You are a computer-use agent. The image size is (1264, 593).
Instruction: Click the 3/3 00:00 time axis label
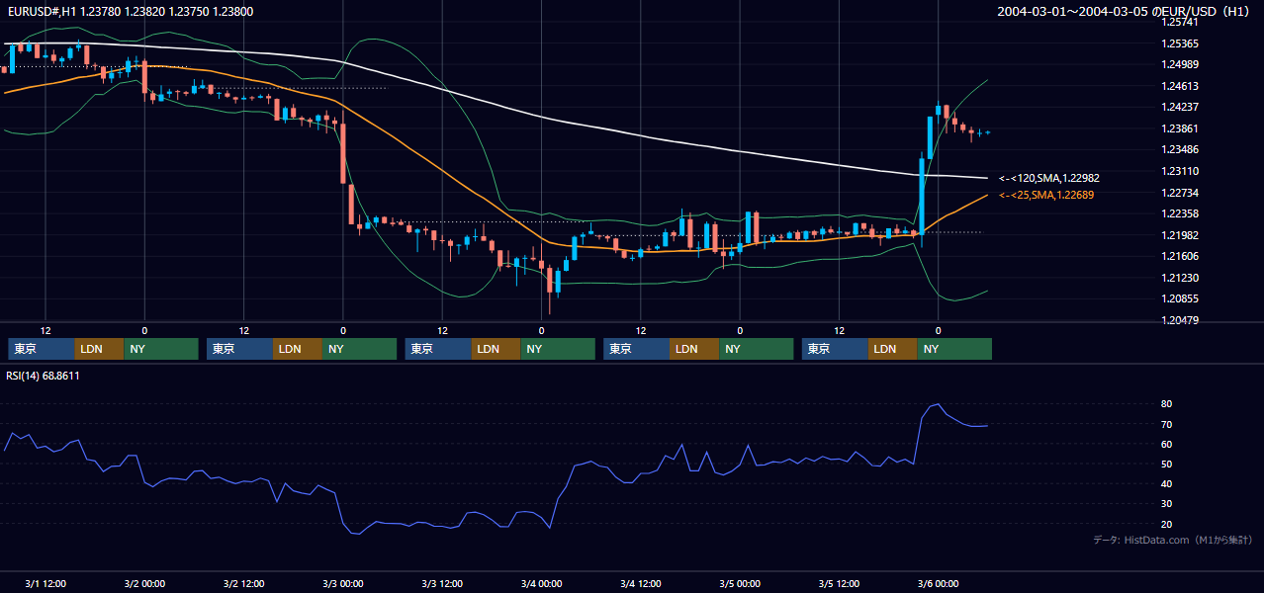coord(343,583)
